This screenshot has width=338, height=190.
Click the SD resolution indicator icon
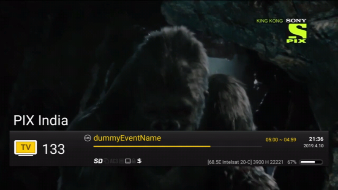point(98,161)
